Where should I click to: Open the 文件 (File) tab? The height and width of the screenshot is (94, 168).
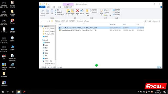(x=42, y=7)
